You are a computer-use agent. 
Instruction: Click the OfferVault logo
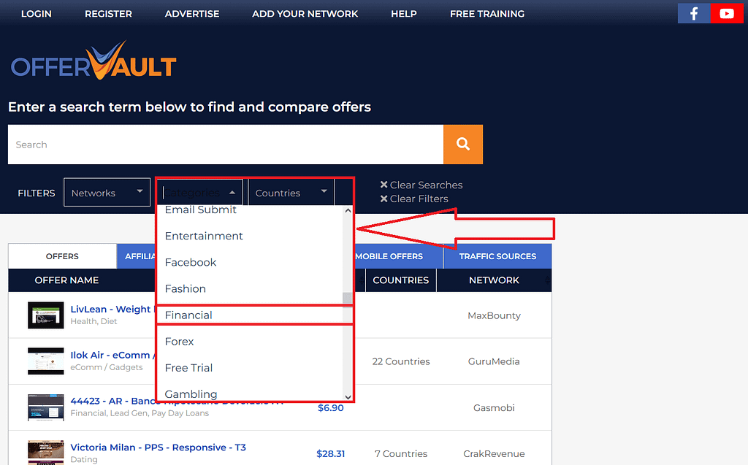click(93, 61)
